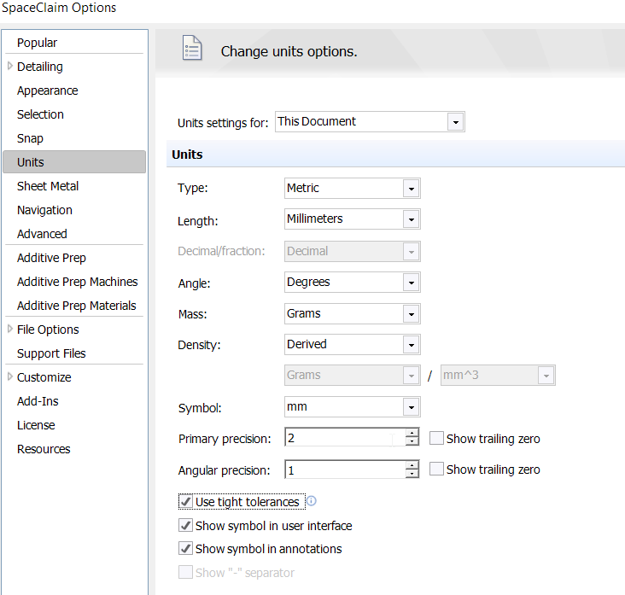Viewport: 625px width, 595px height.
Task: Increase Angular precision with up arrow
Action: (x=412, y=464)
